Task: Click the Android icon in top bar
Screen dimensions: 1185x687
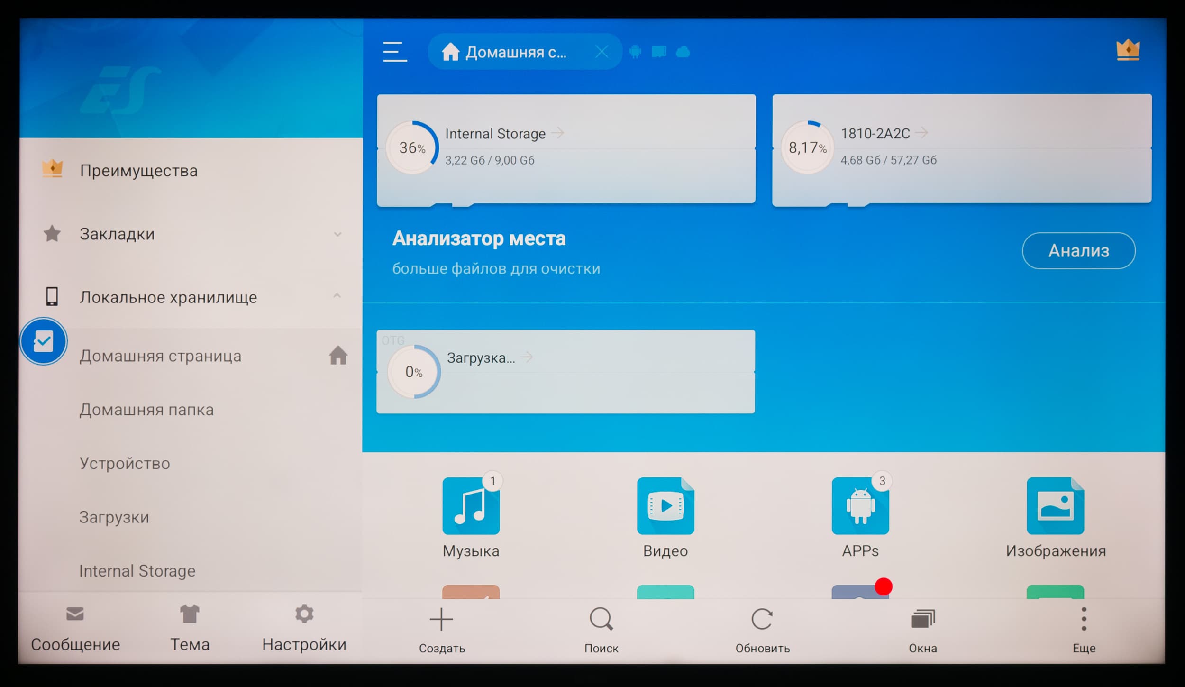Action: point(635,52)
